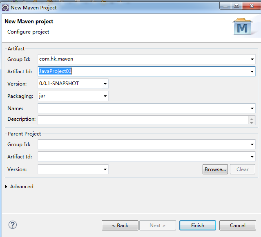Go back with the < Back button
The width and height of the screenshot is (261, 237).
pyautogui.click(x=120, y=225)
